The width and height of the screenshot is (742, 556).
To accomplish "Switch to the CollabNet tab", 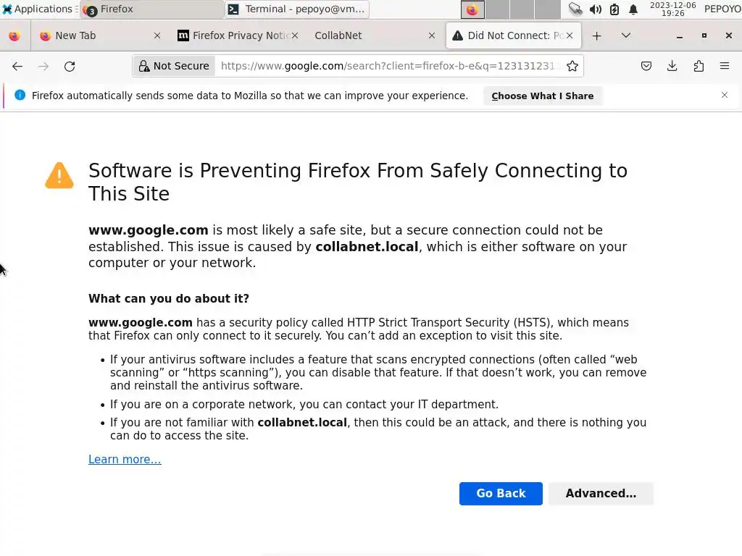I will (x=362, y=35).
